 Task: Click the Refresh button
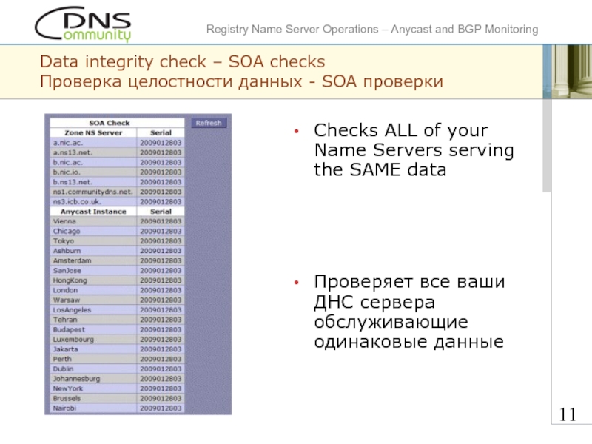point(209,123)
